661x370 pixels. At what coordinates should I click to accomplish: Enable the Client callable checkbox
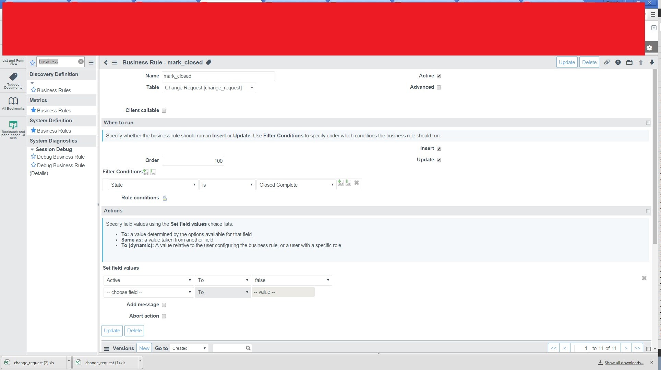(x=164, y=111)
